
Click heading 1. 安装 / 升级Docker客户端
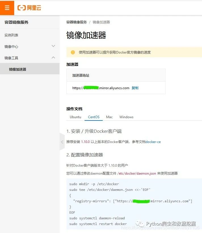(94, 131)
